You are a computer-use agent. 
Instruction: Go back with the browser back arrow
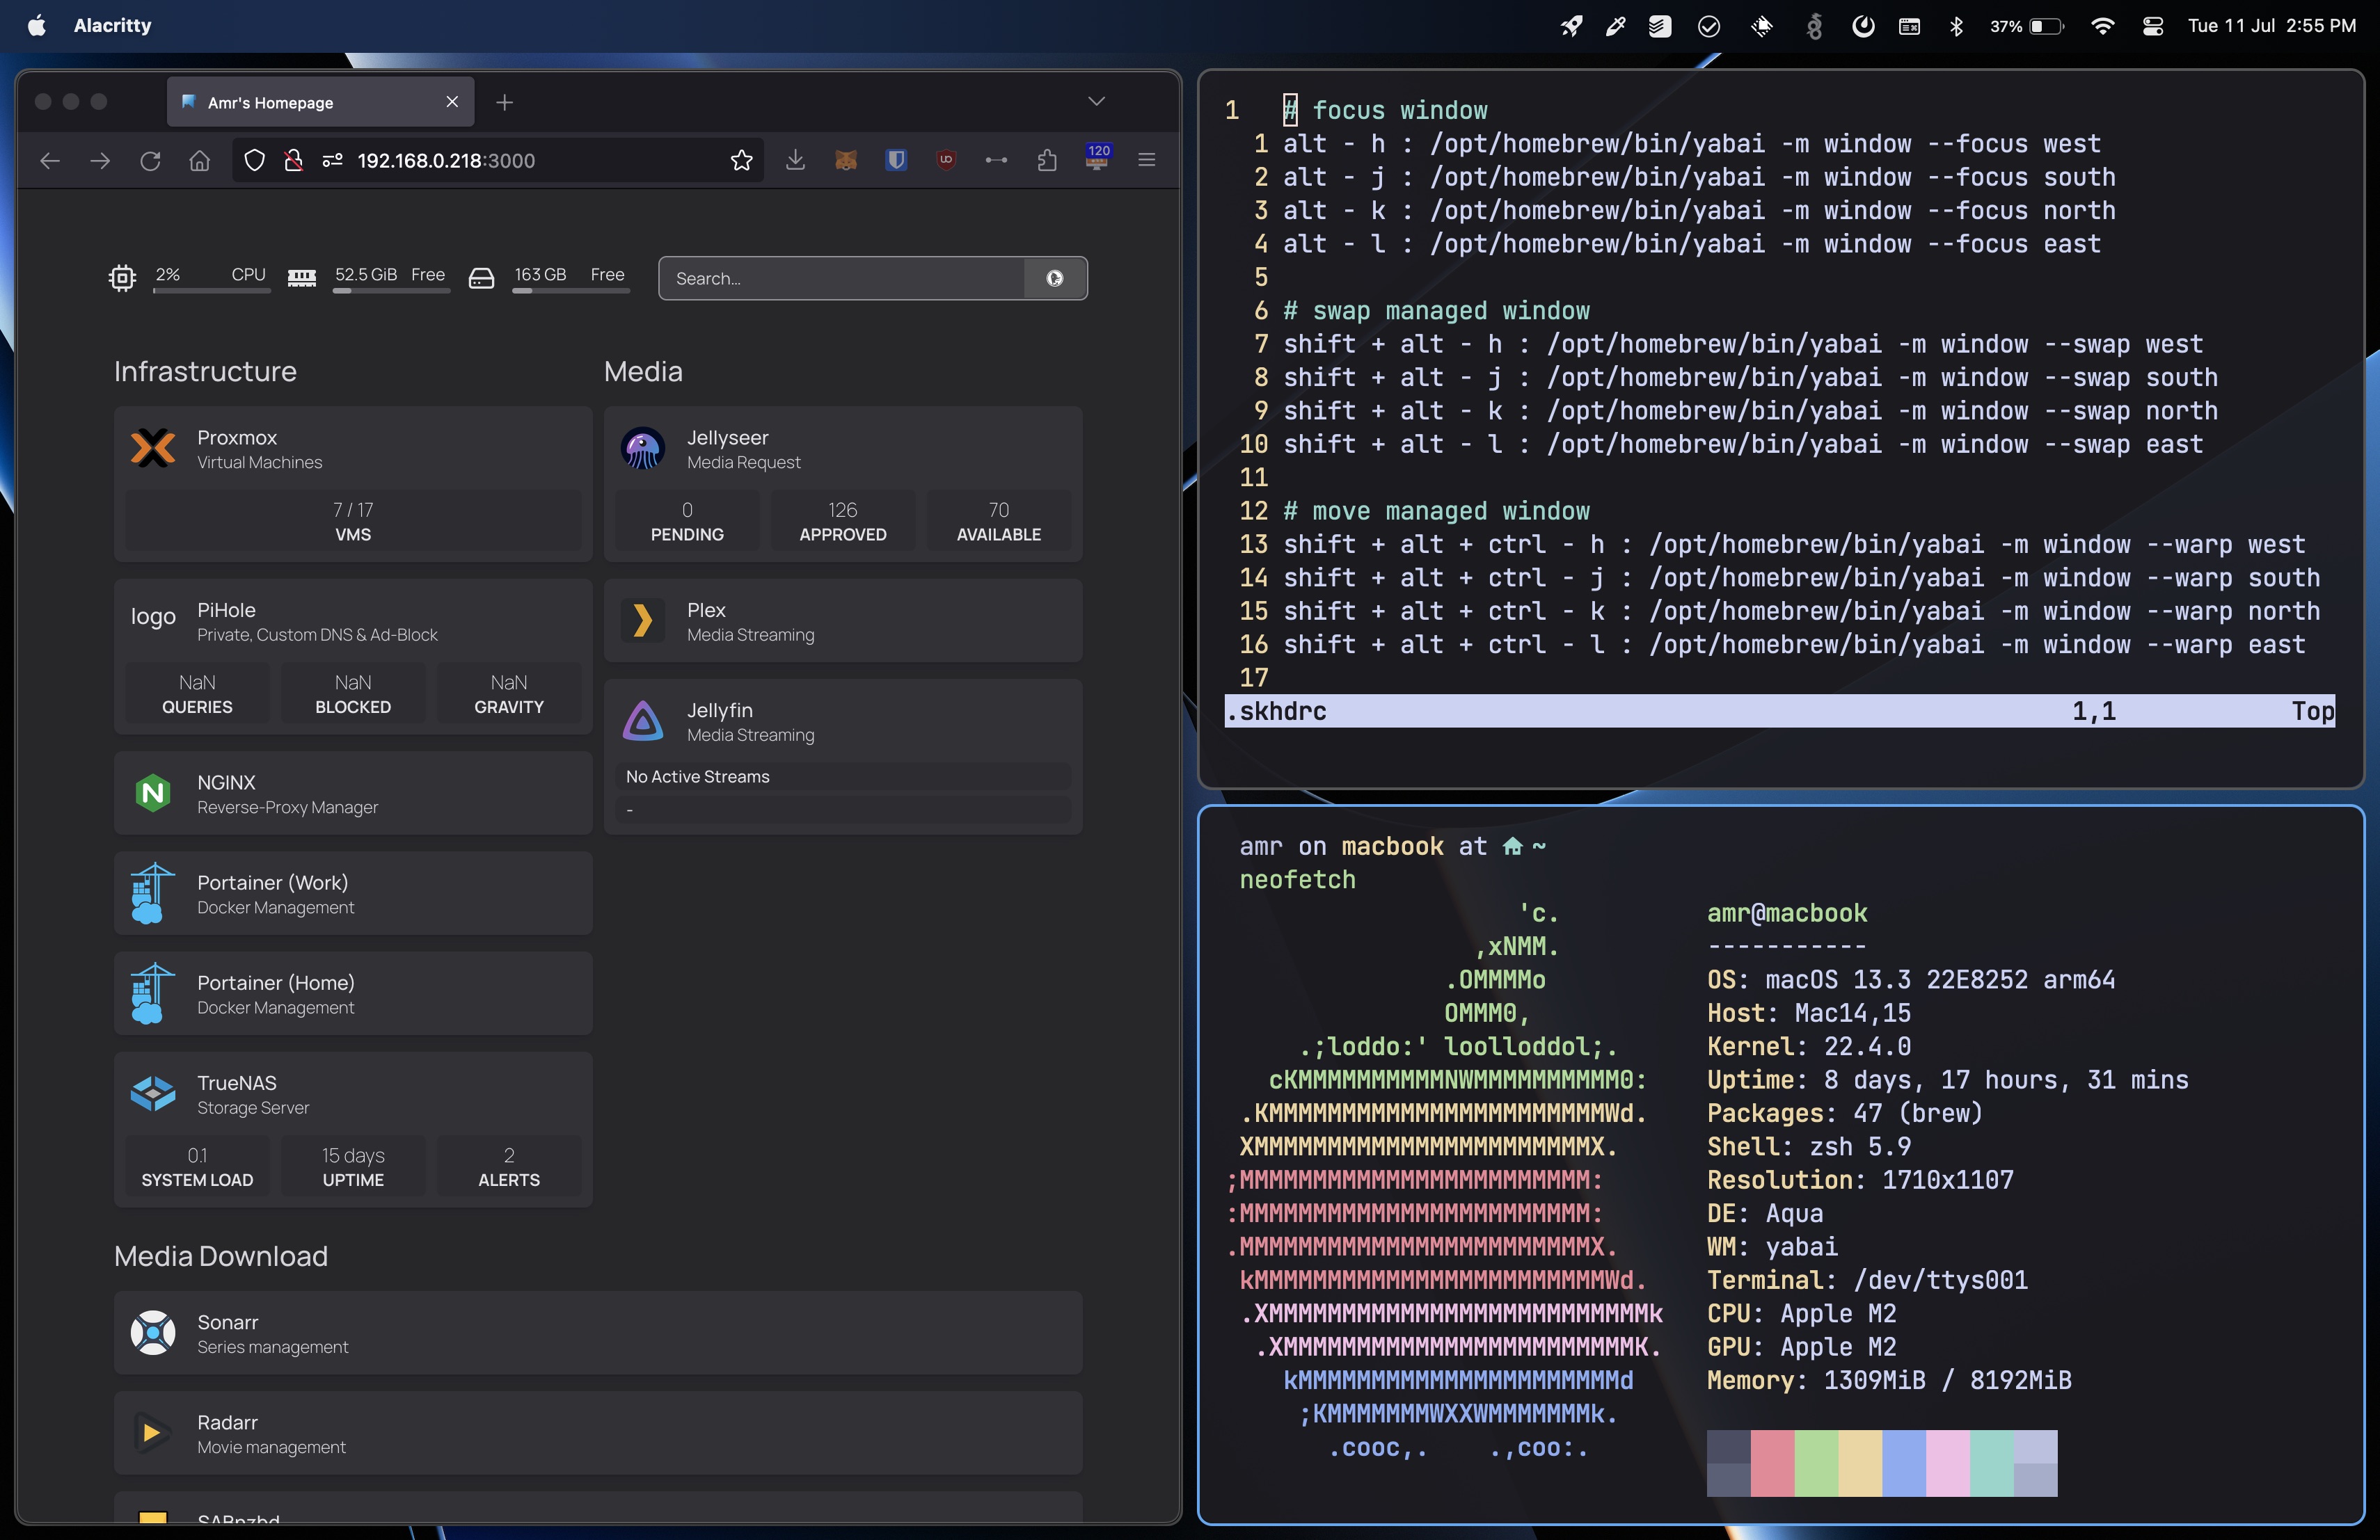click(50, 160)
